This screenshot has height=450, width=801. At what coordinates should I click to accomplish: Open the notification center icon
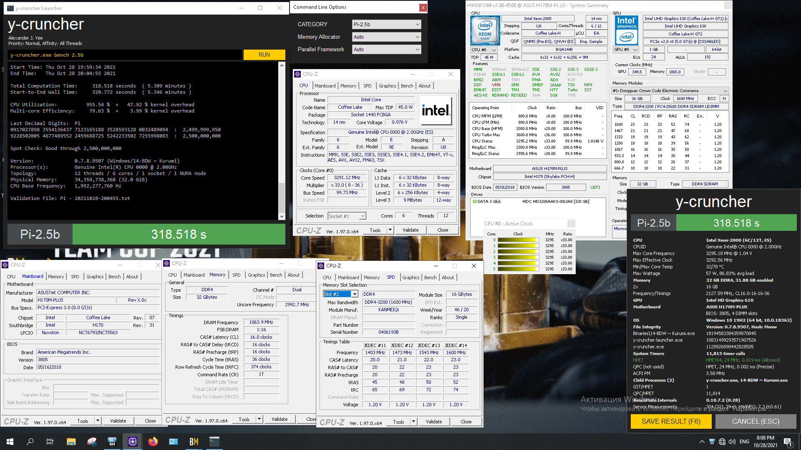click(x=788, y=442)
